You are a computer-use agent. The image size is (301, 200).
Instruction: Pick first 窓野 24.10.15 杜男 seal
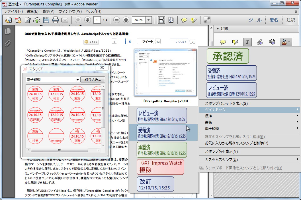point(35,94)
